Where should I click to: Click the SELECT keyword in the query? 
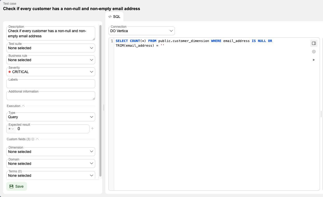pyautogui.click(x=122, y=41)
